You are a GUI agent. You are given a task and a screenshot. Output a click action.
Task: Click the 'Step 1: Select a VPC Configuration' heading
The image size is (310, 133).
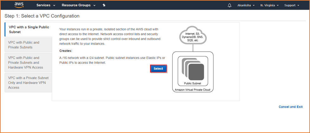pyautogui.click(x=42, y=16)
